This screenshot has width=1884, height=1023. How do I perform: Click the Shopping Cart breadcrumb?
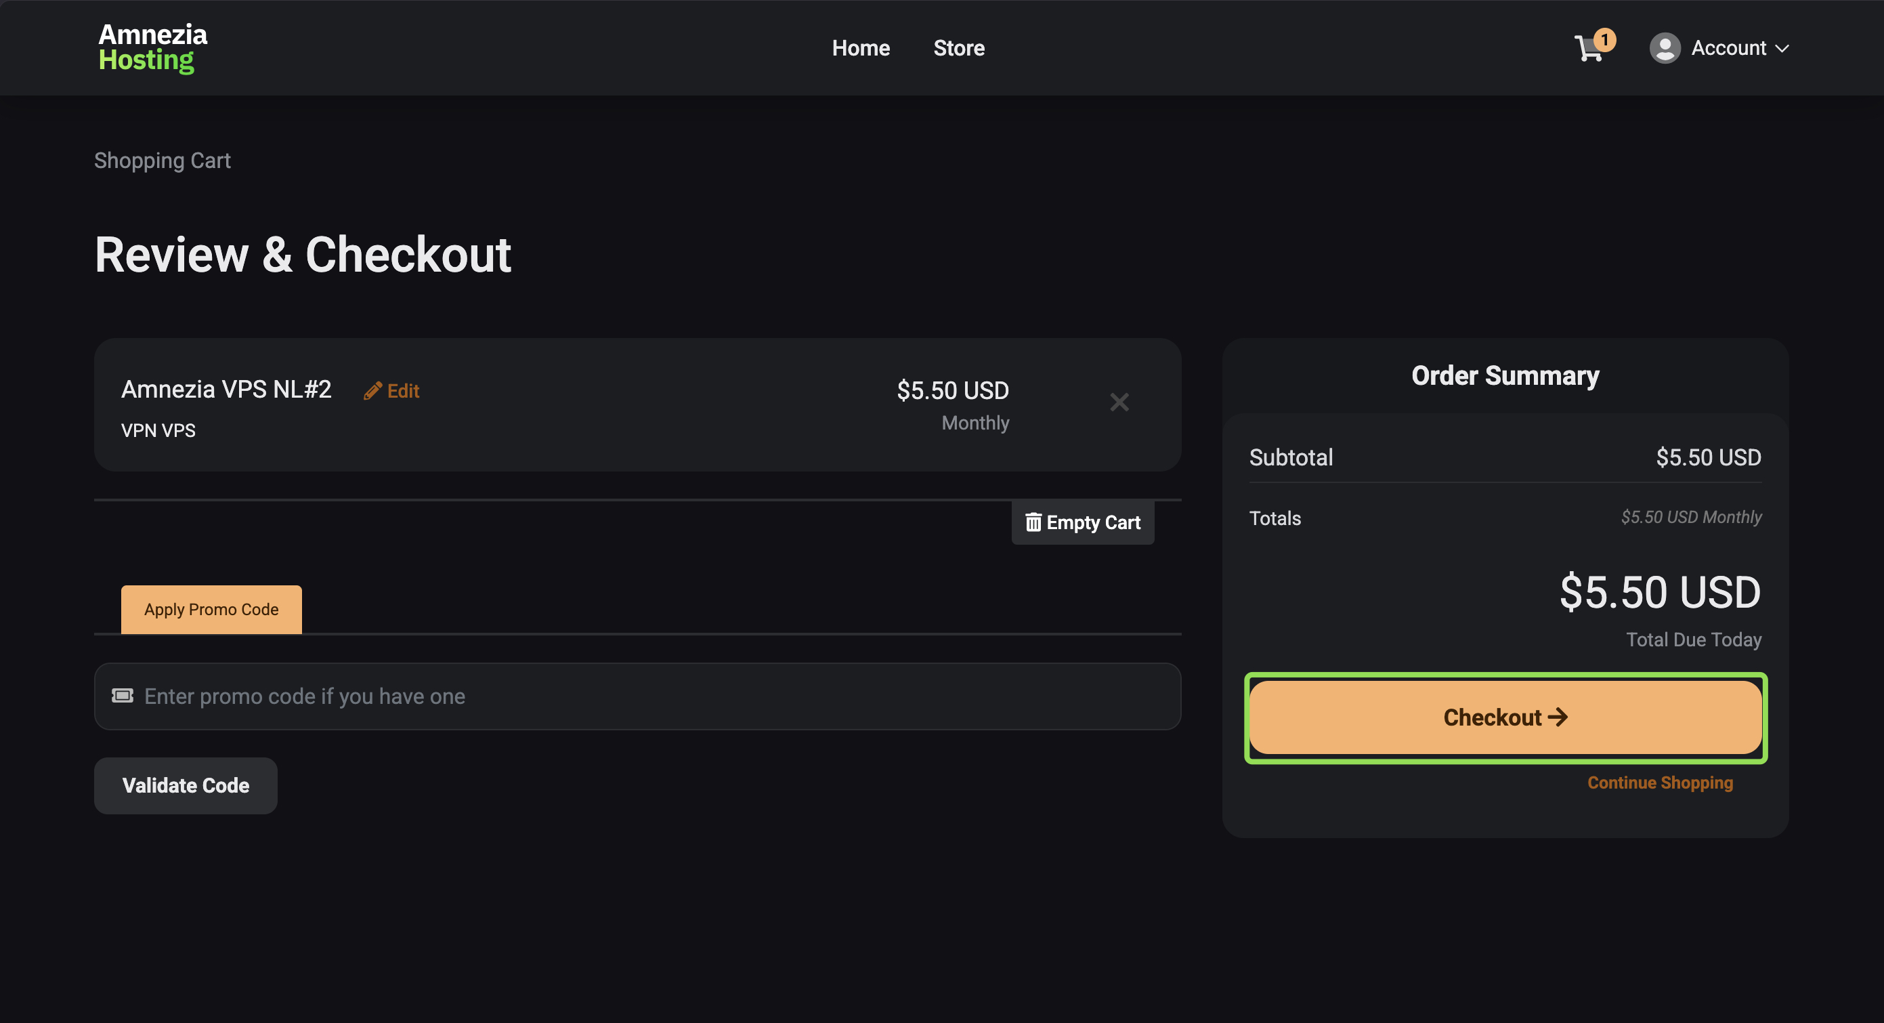click(163, 161)
